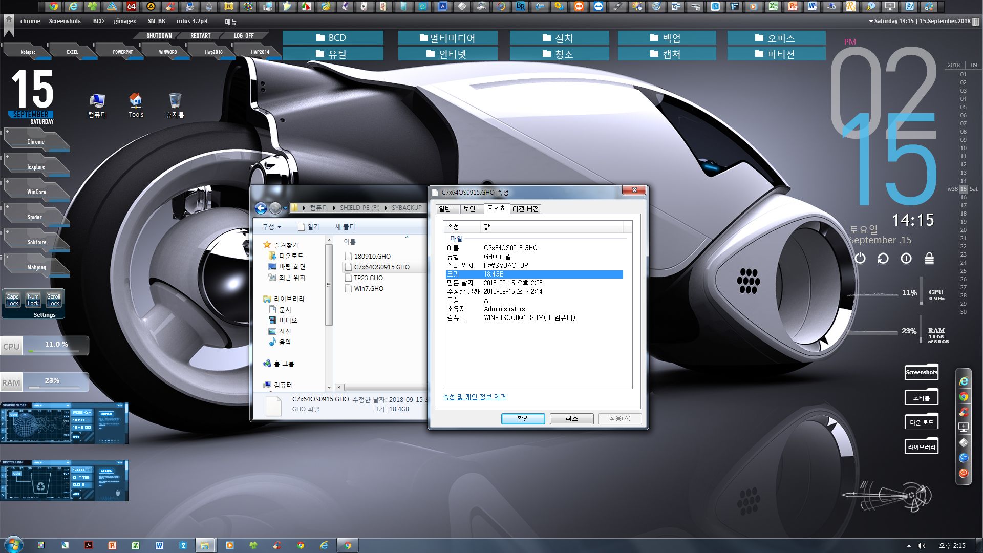Click the SHUTDOWN button
Viewport: 983px width, 553px height.
[x=159, y=36]
